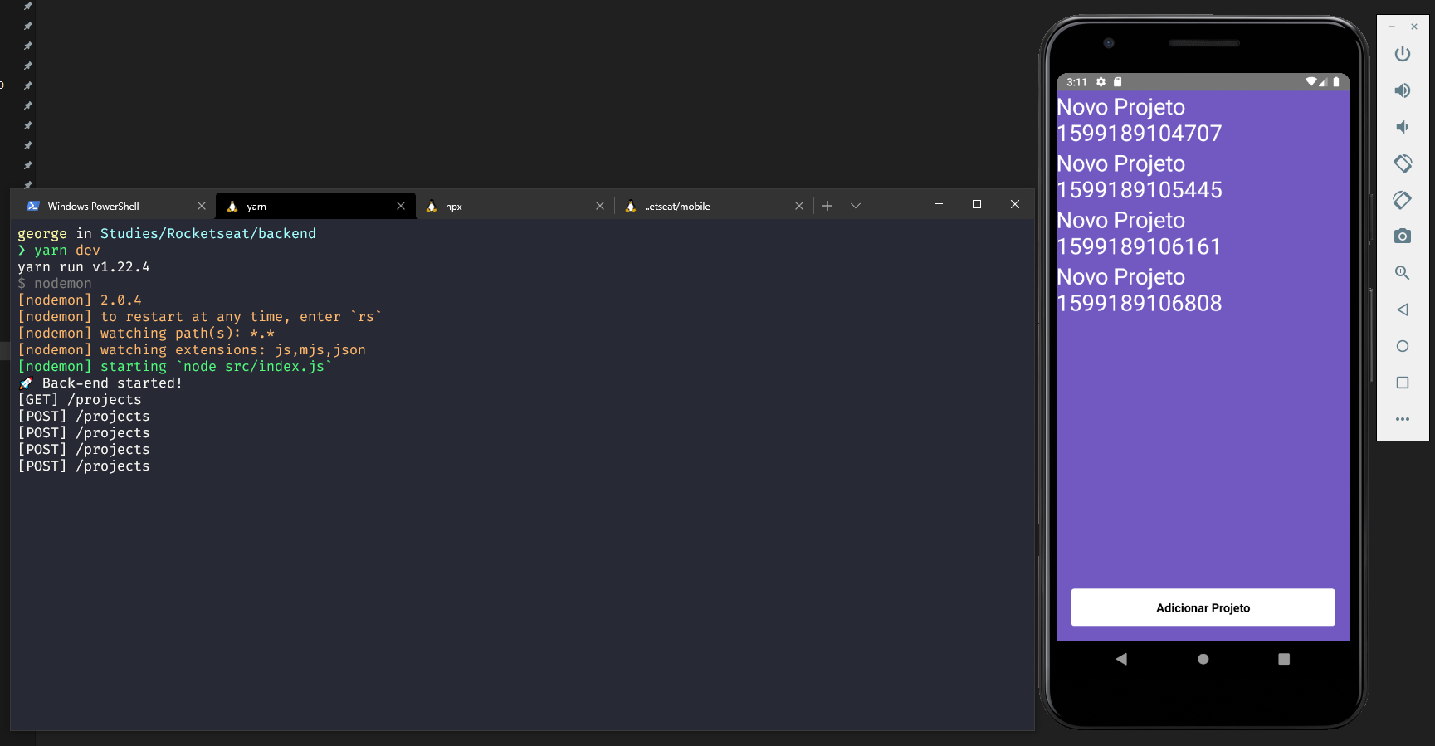This screenshot has height=746, width=1435.
Task: Tap project item Novo Projeto 1599189105445
Action: pyautogui.click(x=1138, y=177)
